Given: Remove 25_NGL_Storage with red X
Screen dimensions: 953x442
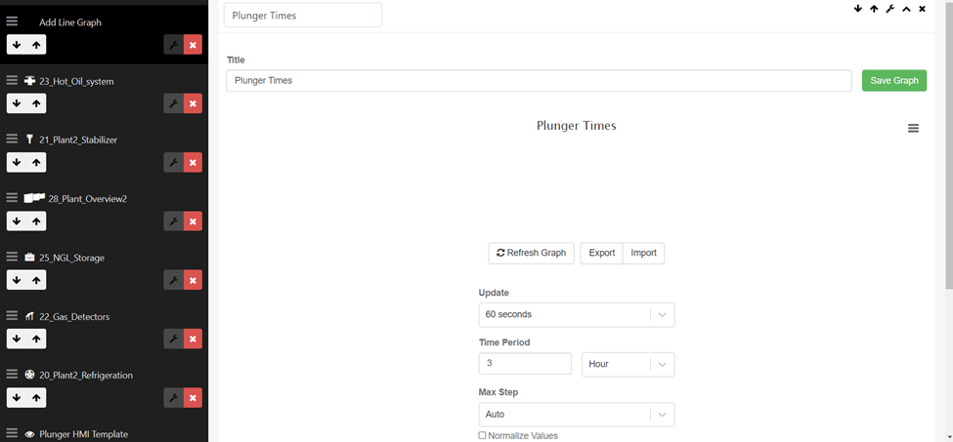Looking at the screenshot, I should point(193,280).
